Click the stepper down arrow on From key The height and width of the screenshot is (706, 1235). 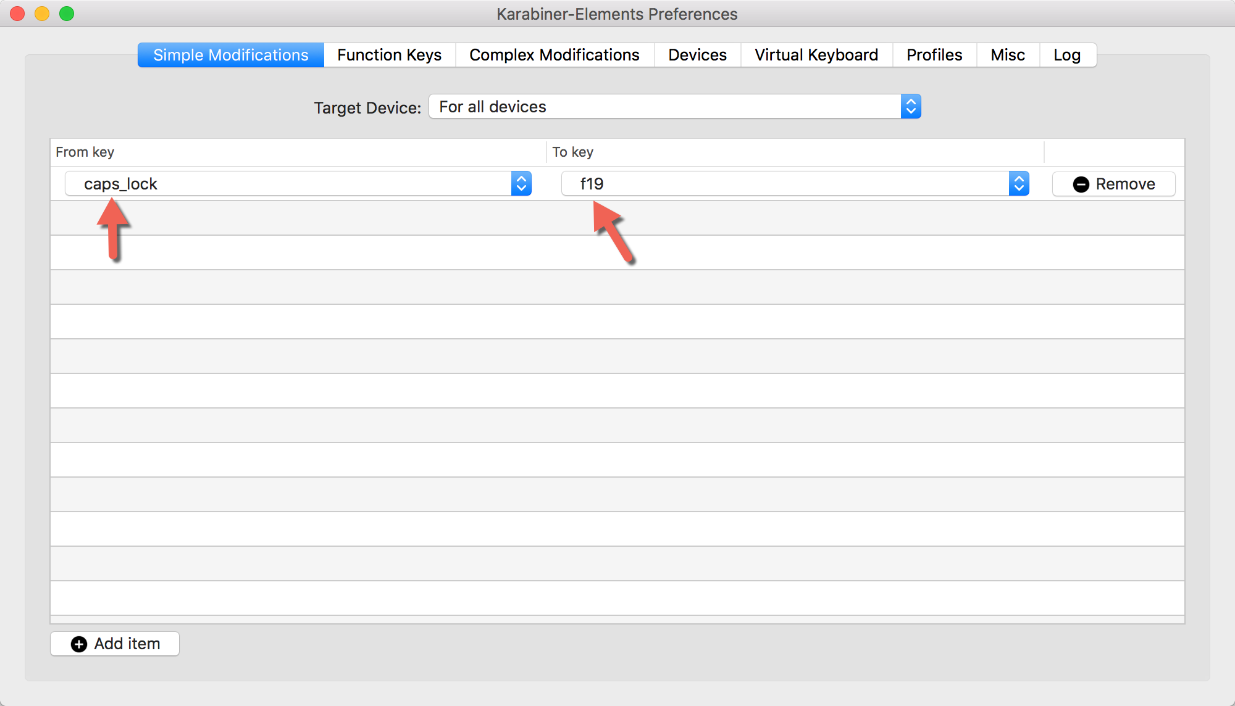521,188
